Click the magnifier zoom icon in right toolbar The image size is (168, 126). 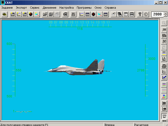coord(164,23)
